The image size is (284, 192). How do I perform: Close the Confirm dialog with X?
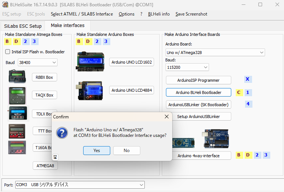pyautogui.click(x=167, y=117)
